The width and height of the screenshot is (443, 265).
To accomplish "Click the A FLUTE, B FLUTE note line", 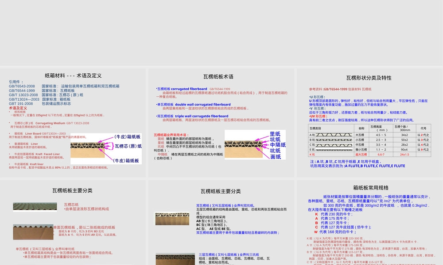I will click(x=358, y=166).
